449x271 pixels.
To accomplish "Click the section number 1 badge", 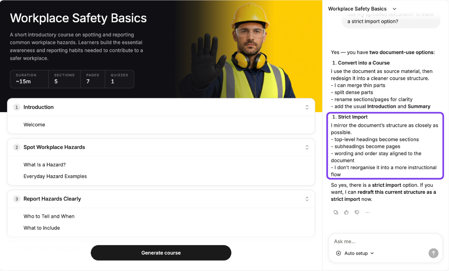I will point(17,107).
